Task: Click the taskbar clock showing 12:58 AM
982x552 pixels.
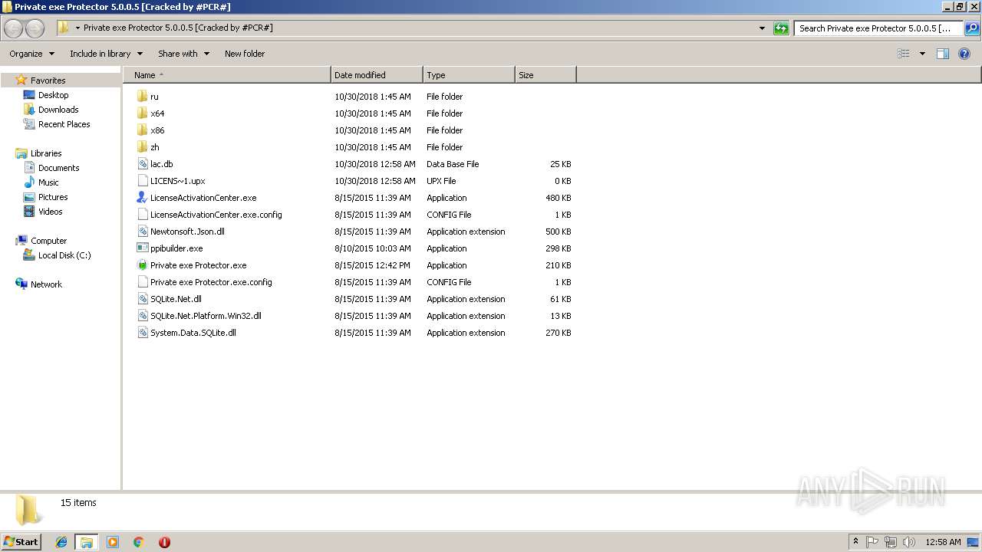Action: 943,542
